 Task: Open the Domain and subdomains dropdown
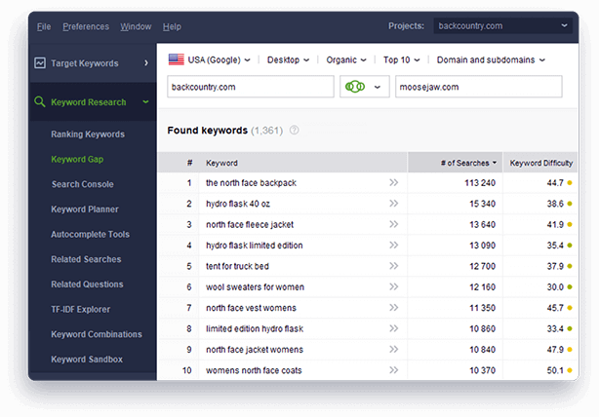click(x=491, y=59)
